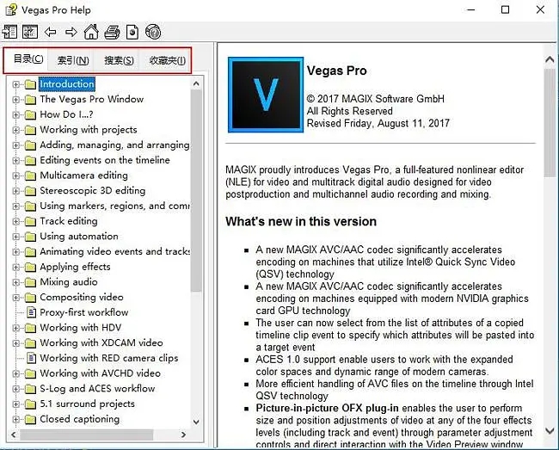This screenshot has width=559, height=450.
Task: Switch to the 目录(C) contents tab
Action: coord(28,59)
